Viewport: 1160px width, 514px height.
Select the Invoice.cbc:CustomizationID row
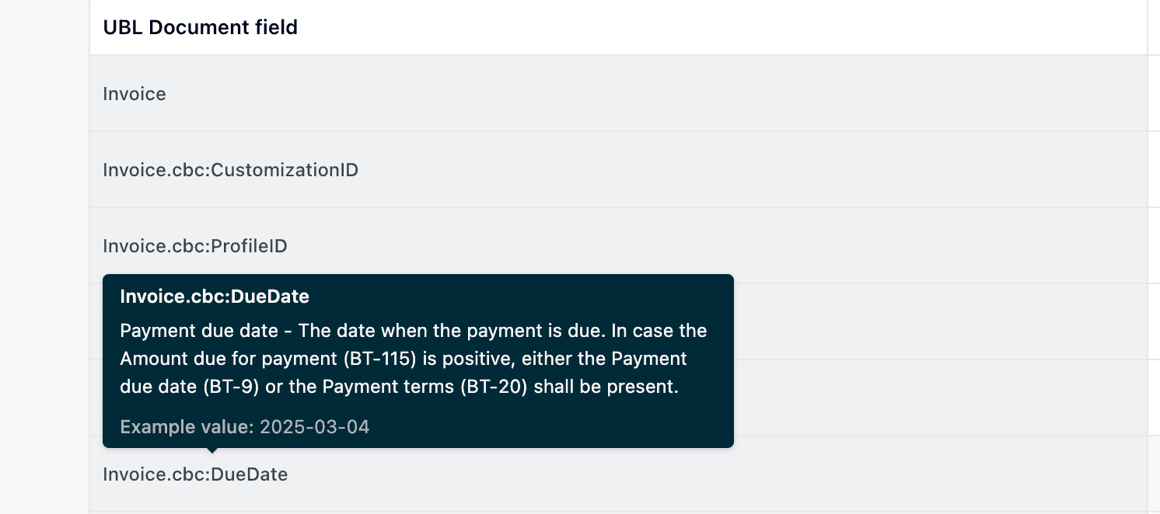(230, 170)
